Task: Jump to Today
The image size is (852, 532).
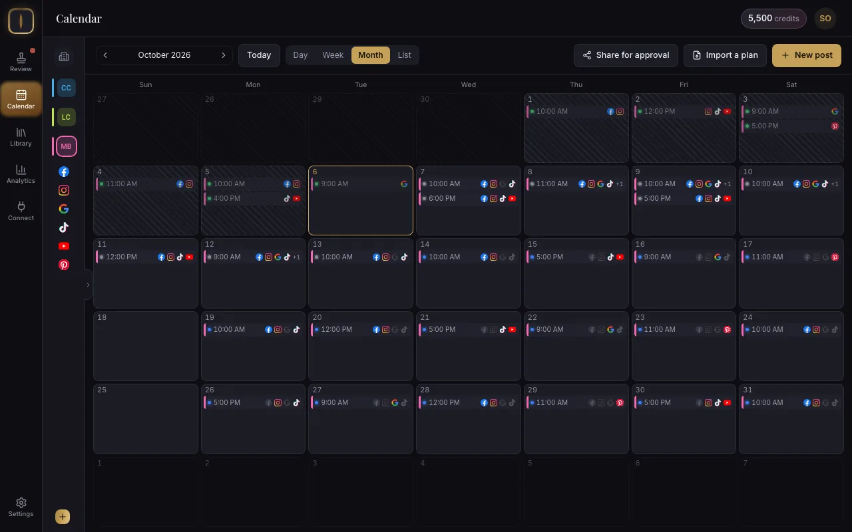Action: 259,55
